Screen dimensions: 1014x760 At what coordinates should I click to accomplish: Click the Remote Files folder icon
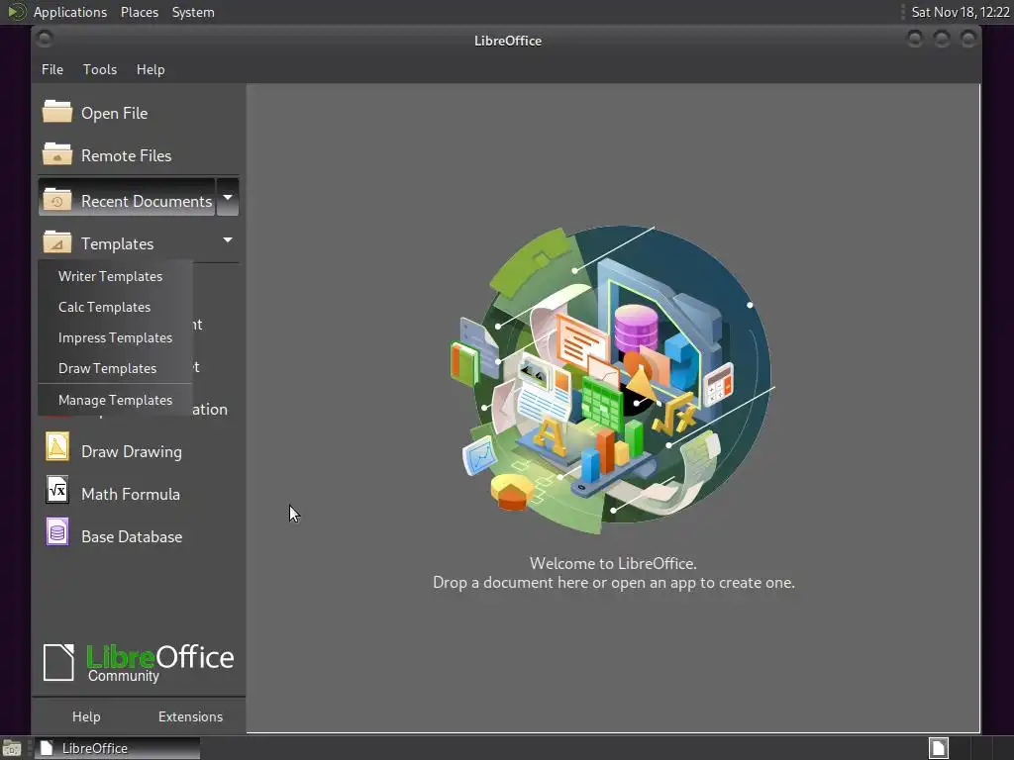click(x=56, y=154)
